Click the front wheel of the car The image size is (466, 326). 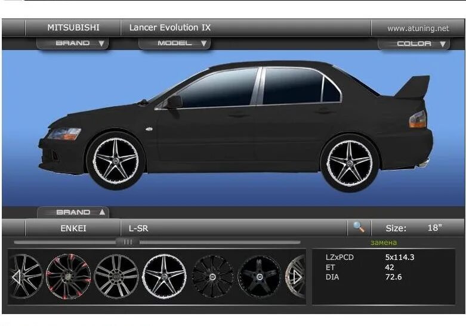pyautogui.click(x=116, y=161)
